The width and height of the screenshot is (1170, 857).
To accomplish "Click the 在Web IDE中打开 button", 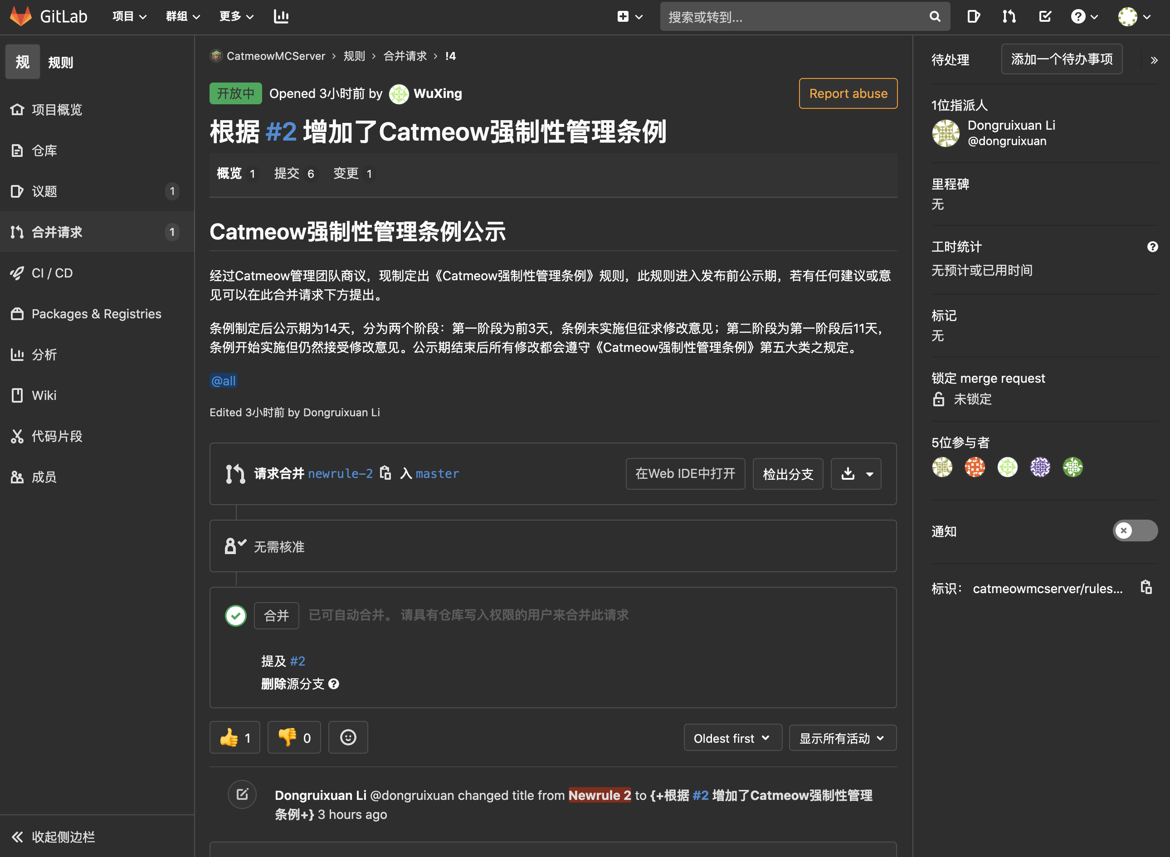I will [x=685, y=474].
